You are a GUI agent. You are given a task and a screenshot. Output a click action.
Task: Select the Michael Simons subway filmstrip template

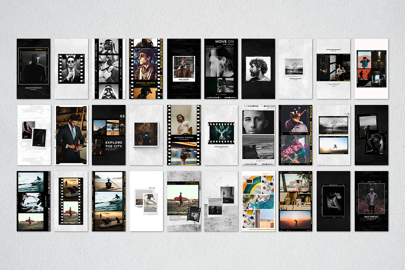(x=184, y=135)
